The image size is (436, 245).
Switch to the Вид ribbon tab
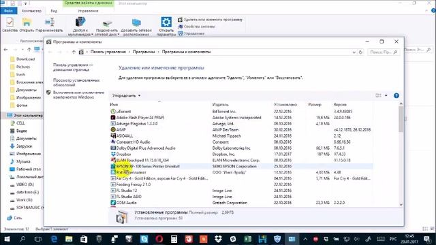(54, 11)
